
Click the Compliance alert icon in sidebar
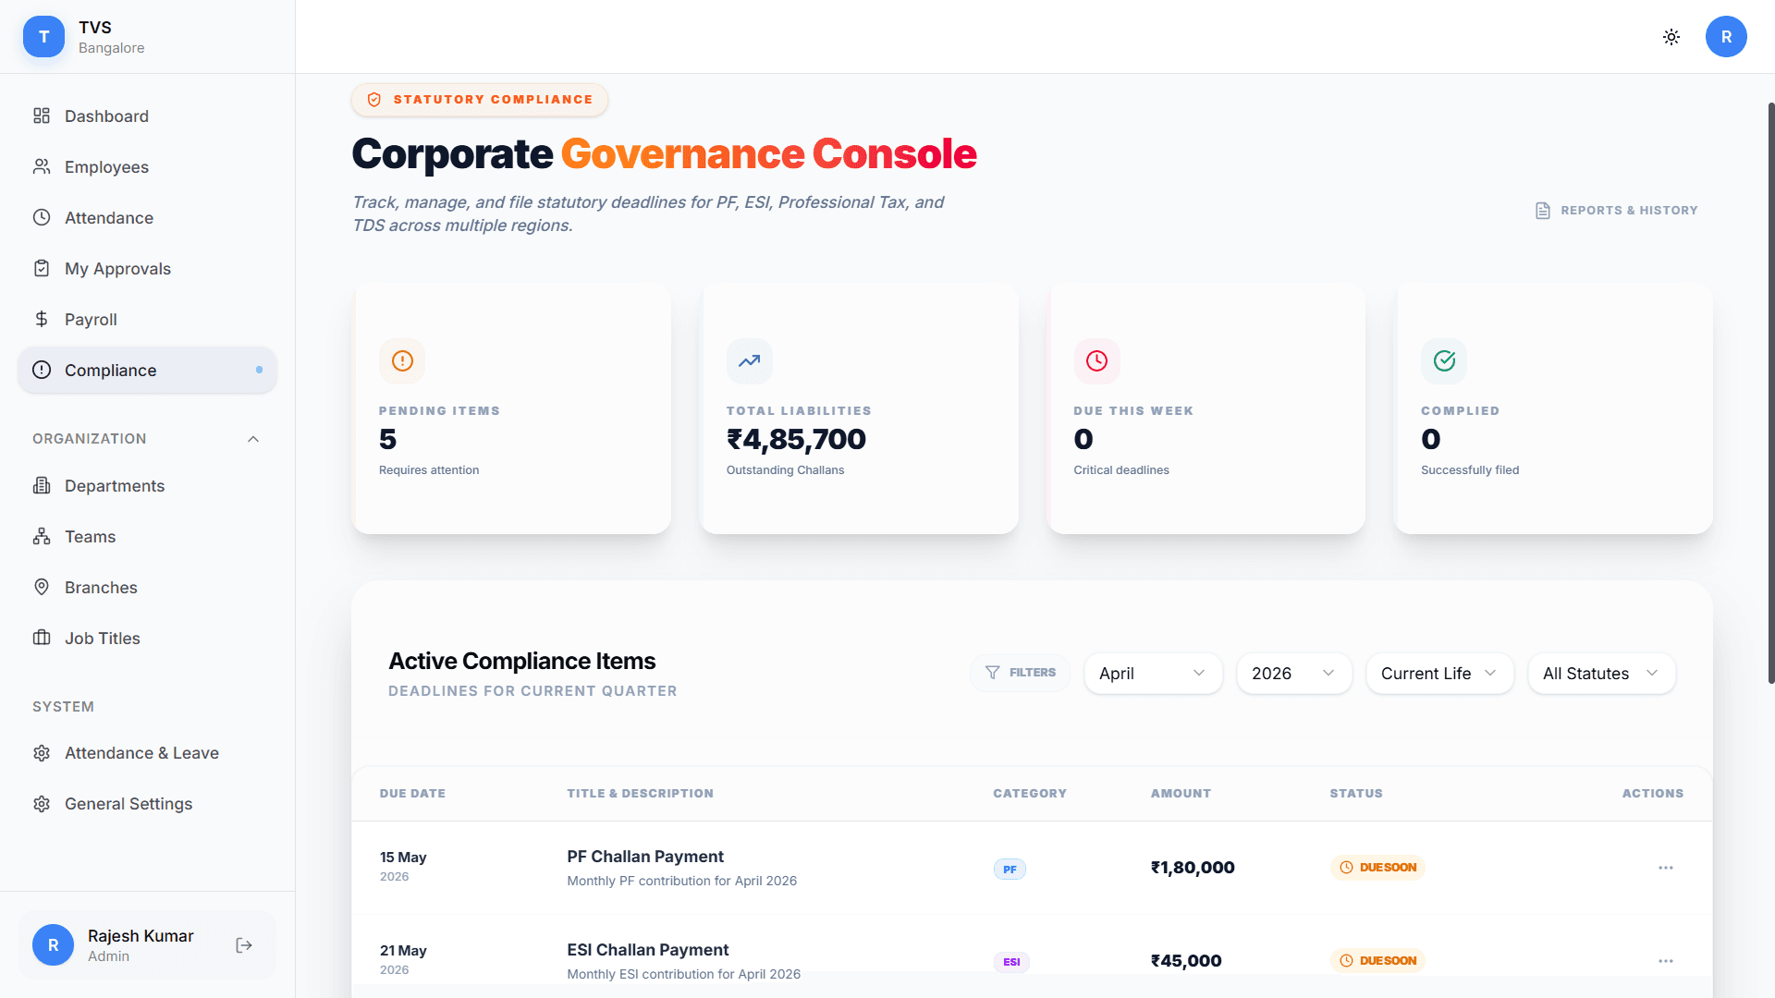tap(42, 370)
